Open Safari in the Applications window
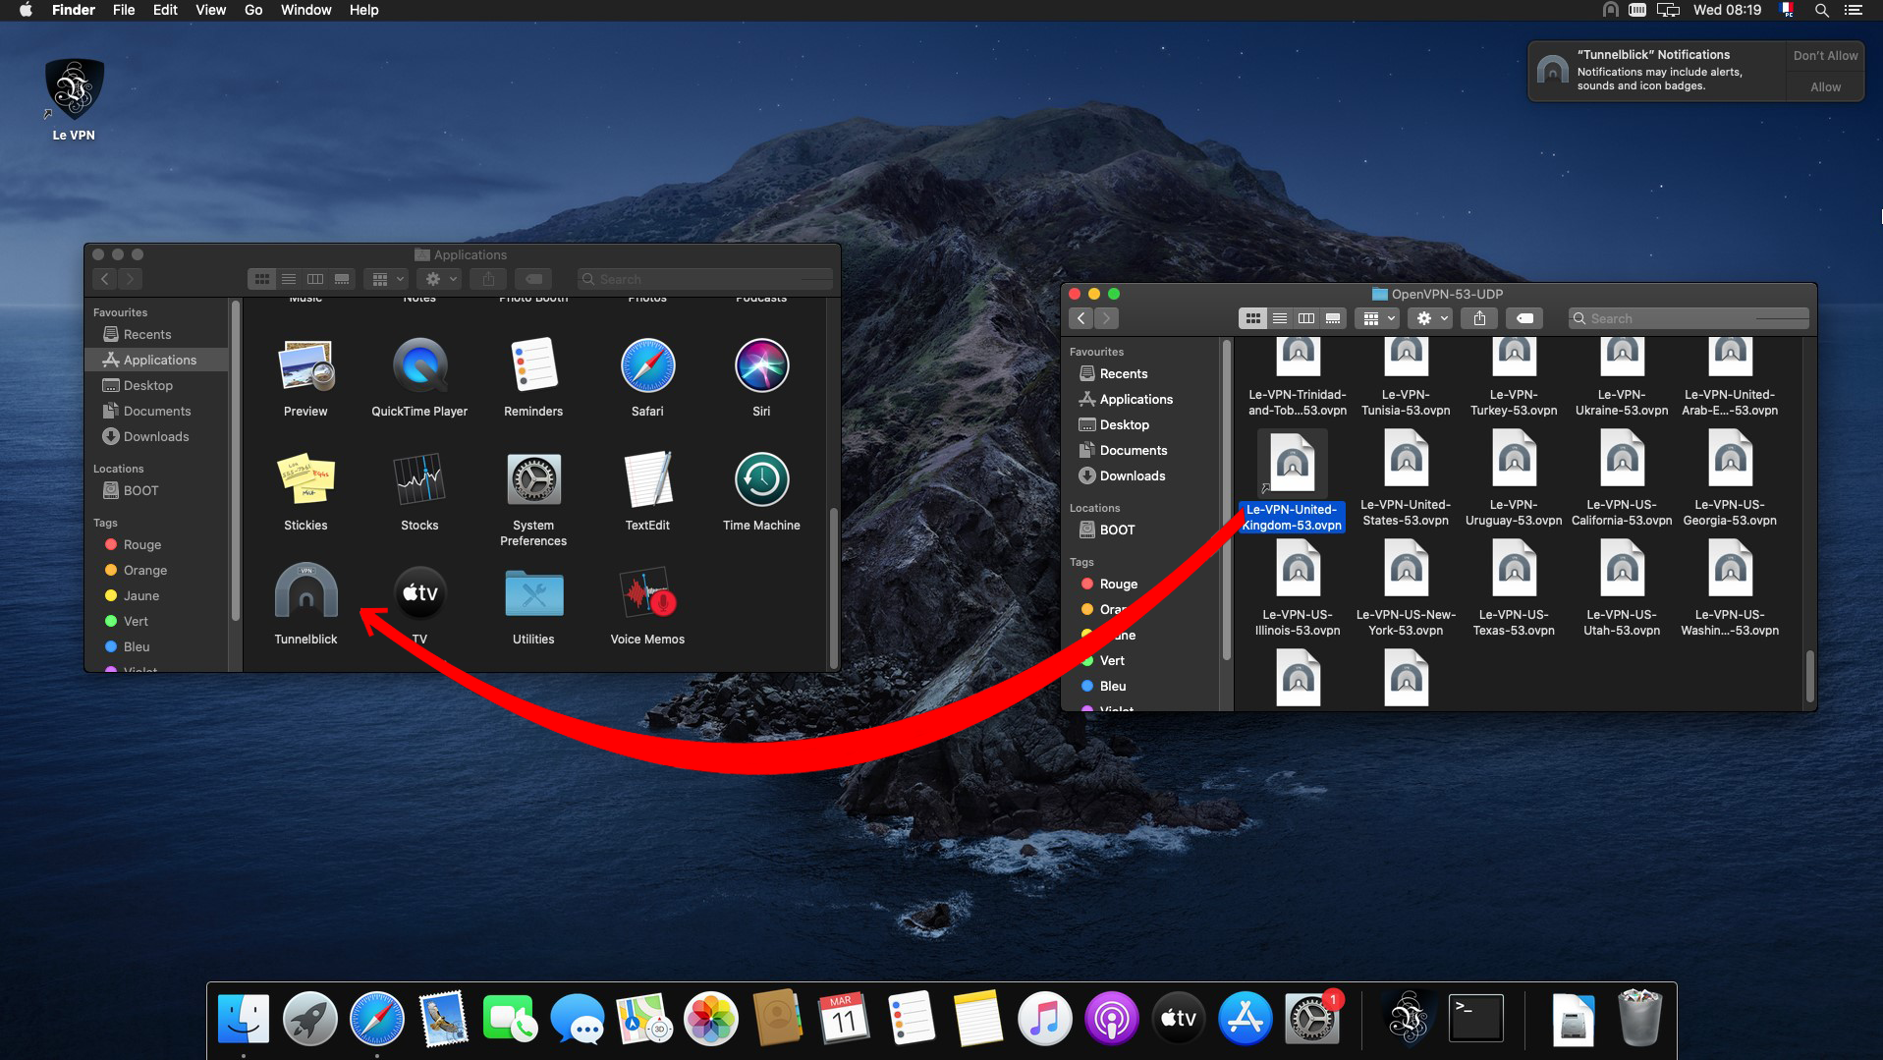1883x1060 pixels. click(x=647, y=365)
